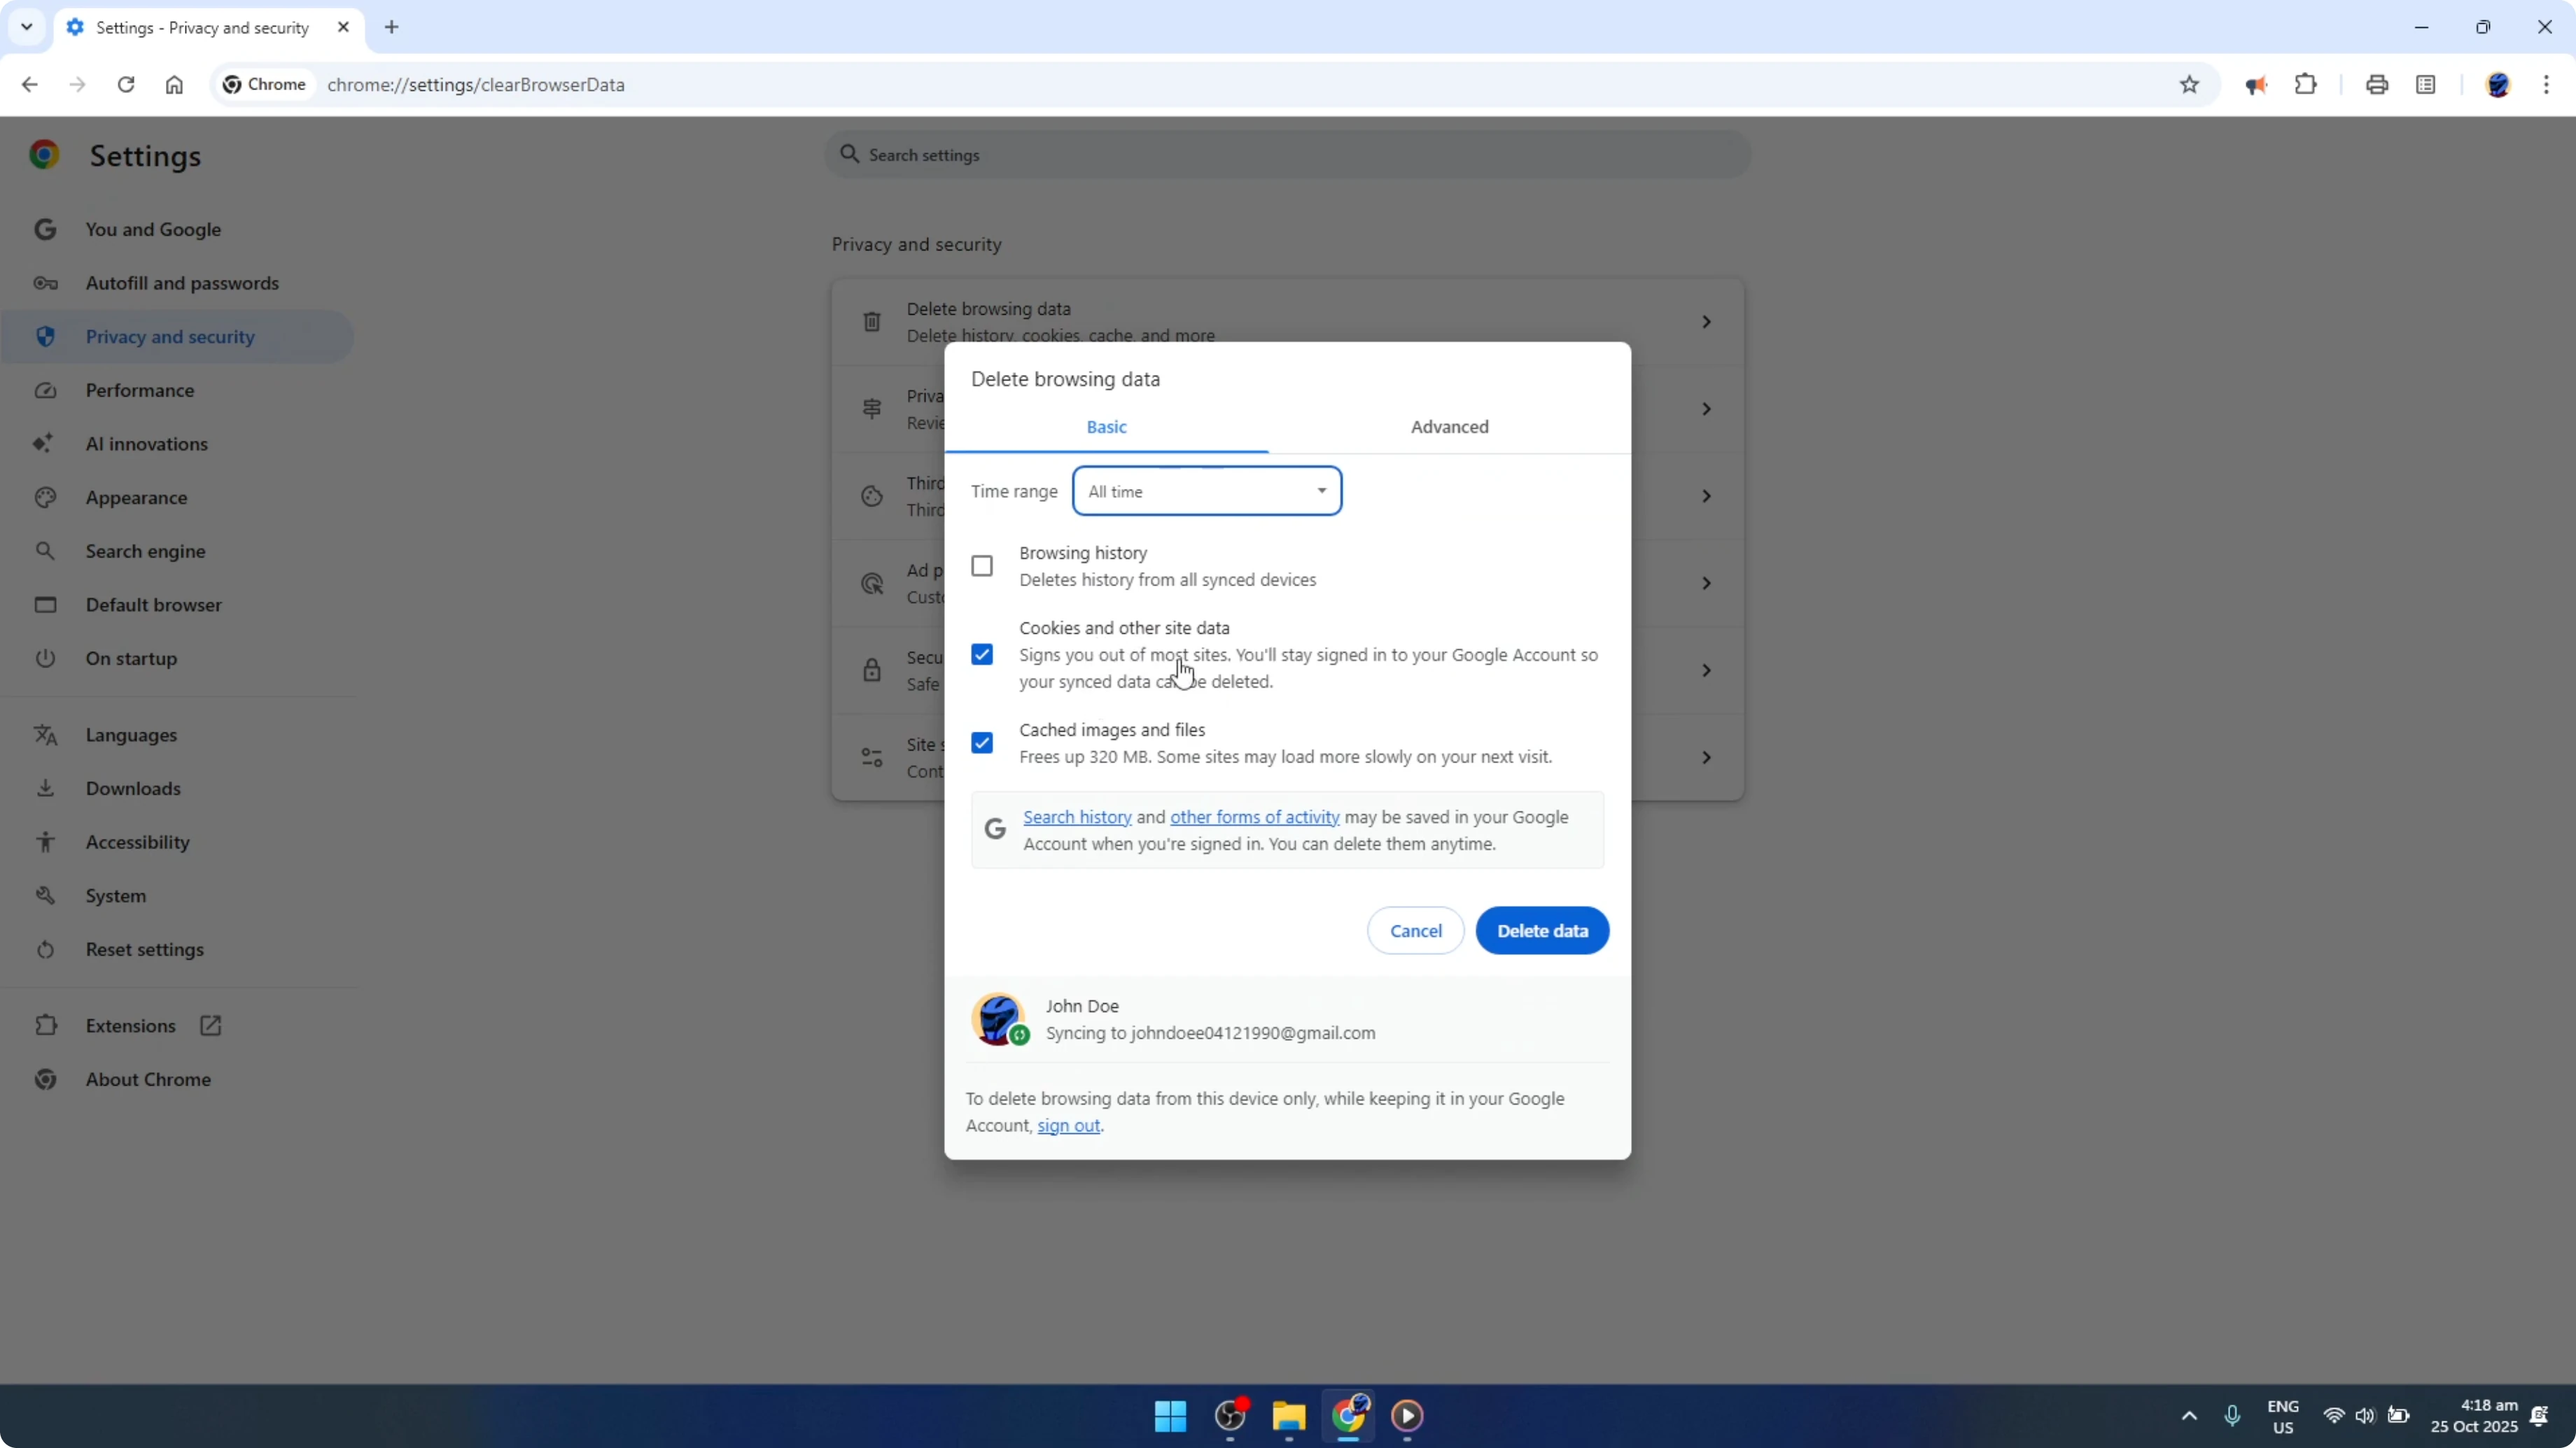Click the Search settings field

(1286, 155)
